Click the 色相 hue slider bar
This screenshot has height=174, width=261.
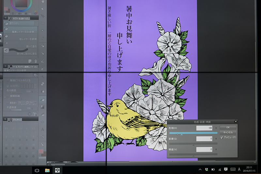[x=193, y=133]
